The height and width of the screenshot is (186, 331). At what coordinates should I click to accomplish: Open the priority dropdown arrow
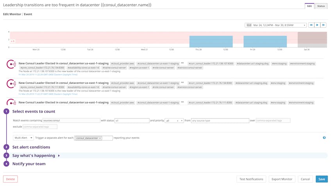[x=182, y=121]
